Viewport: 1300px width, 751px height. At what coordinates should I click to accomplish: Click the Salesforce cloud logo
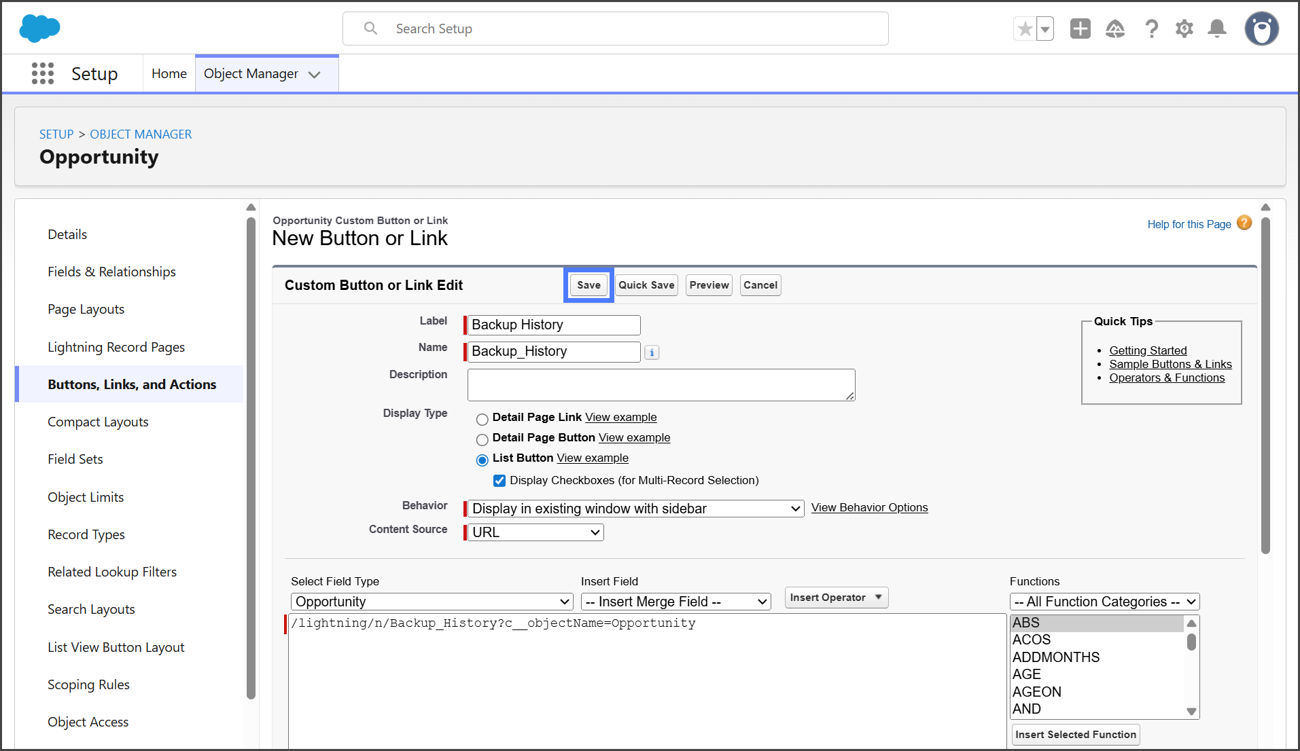pyautogui.click(x=39, y=29)
